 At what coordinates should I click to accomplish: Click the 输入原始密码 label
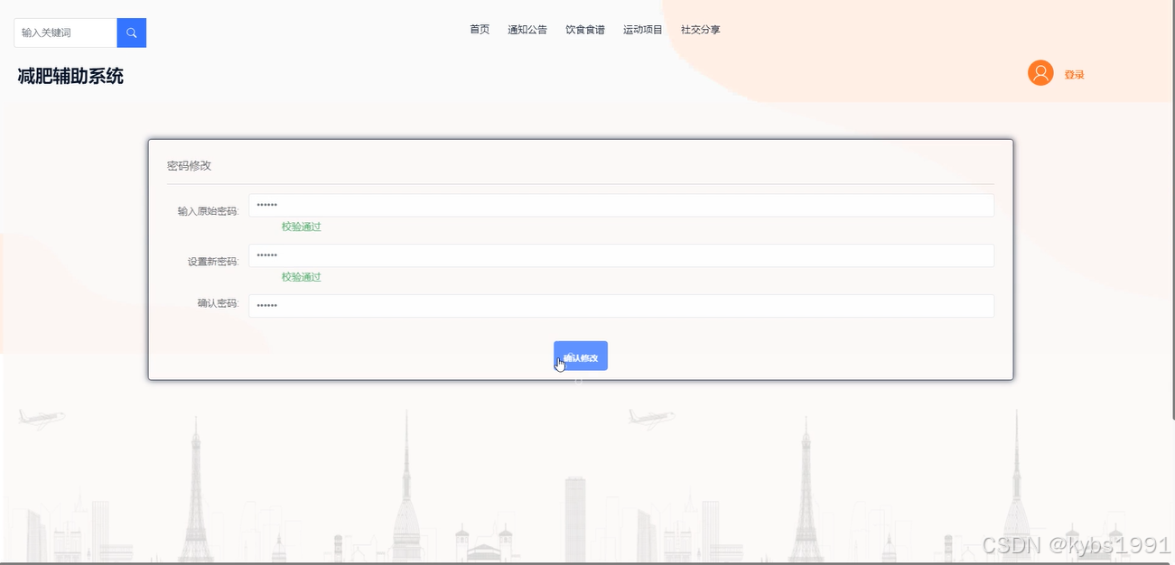208,211
